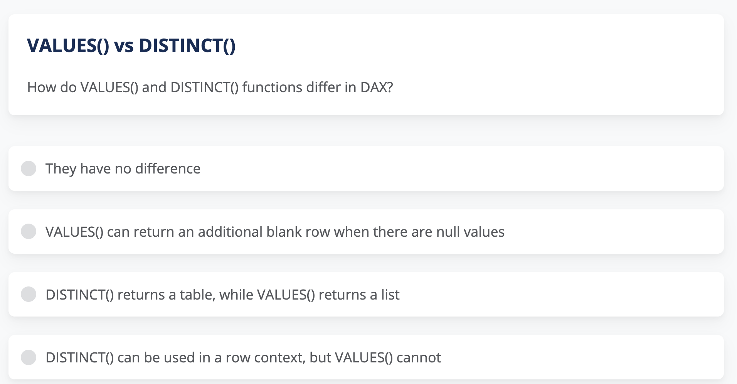Select the radio beside 'DISTINCT() returns a table' option
Screen dimensions: 737x384
(29, 294)
